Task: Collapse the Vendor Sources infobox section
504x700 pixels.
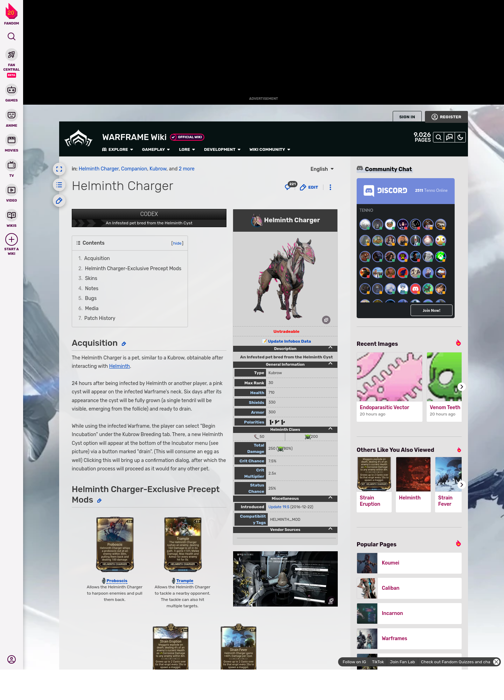Action: point(330,529)
